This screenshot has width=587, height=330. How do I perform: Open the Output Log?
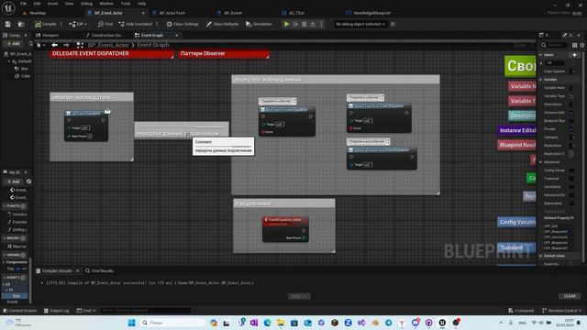pos(56,311)
